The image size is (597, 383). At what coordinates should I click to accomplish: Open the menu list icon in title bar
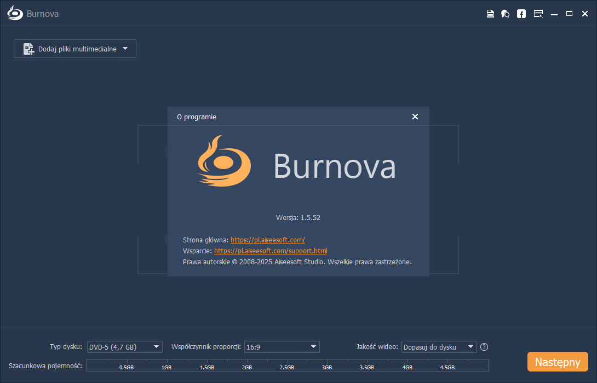(x=538, y=14)
